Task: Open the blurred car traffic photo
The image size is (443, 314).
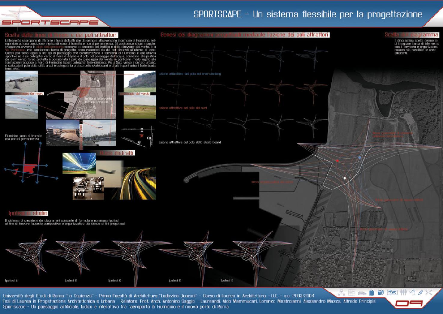Action: [87, 188]
